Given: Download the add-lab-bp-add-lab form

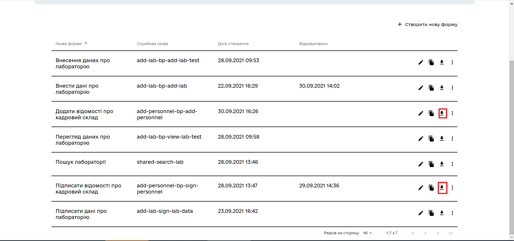Looking at the screenshot, I should (x=442, y=88).
